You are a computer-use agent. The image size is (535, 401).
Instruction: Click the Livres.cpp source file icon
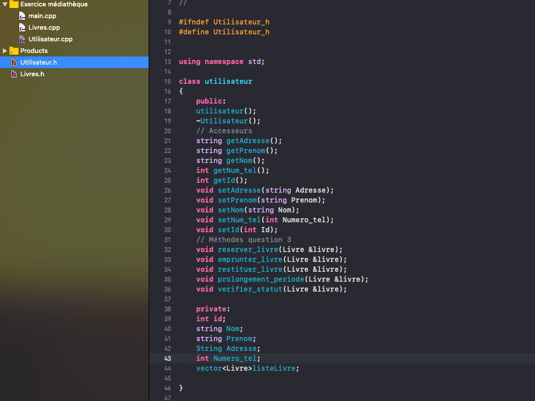coord(22,27)
